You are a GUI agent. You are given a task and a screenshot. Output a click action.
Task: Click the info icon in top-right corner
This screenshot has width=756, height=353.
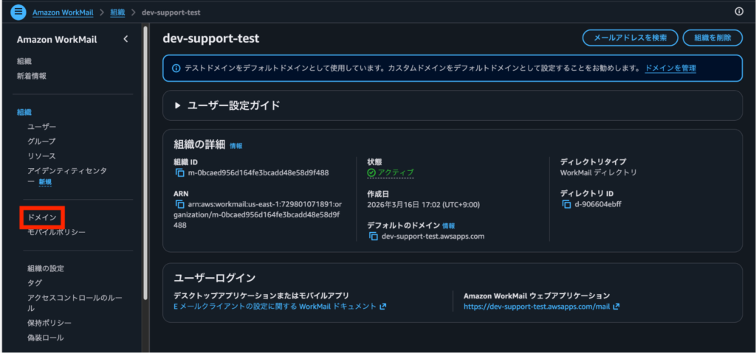pos(739,12)
